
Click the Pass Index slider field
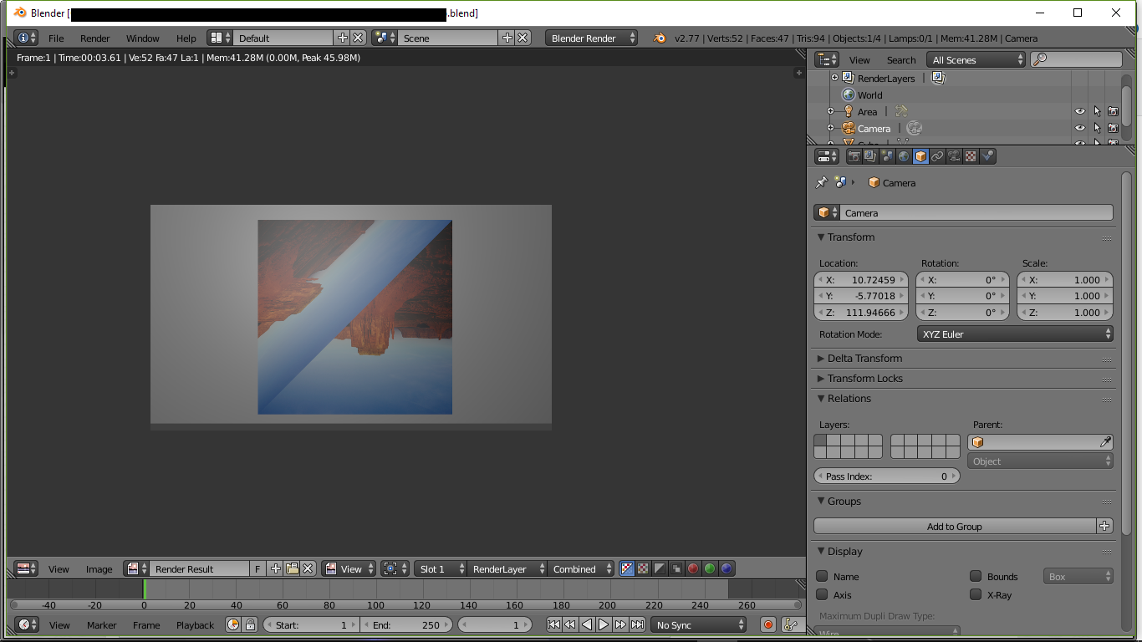pos(887,476)
